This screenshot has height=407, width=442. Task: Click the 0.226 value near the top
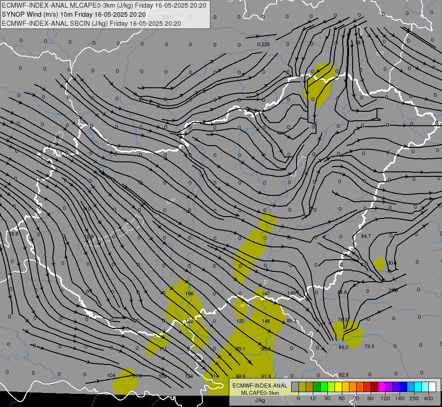(x=263, y=44)
